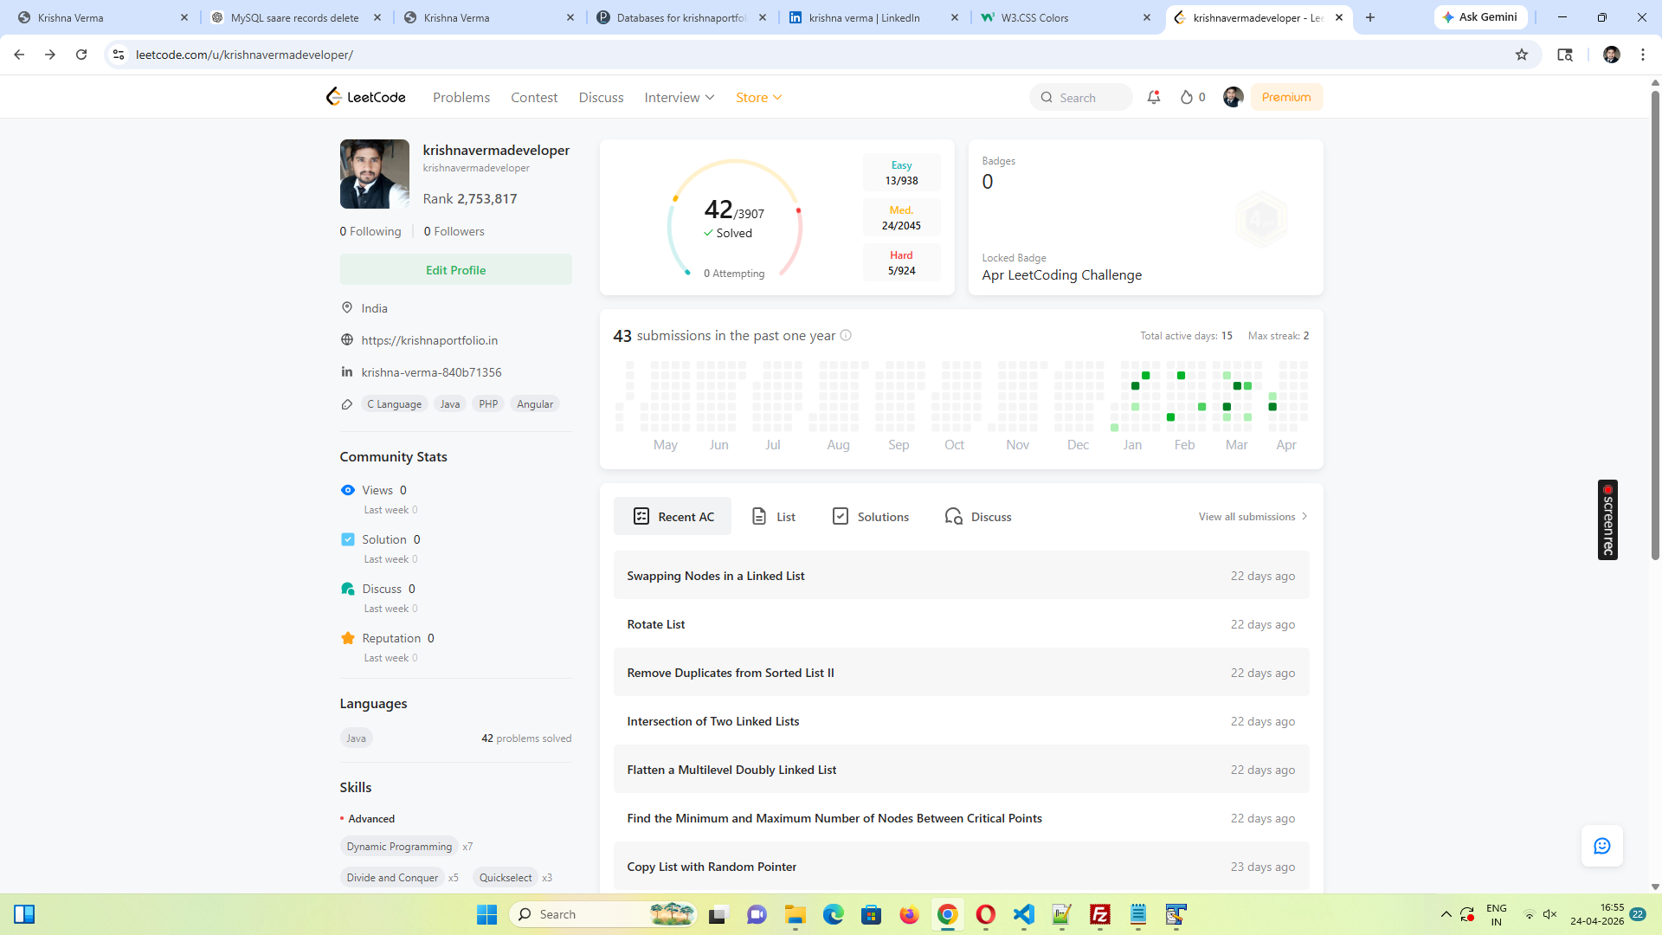This screenshot has width=1662, height=935.
Task: Open the feedback chat smiley icon
Action: 1601,846
